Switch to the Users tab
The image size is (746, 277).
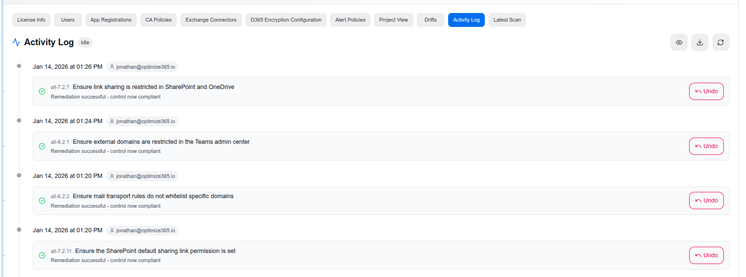click(68, 20)
